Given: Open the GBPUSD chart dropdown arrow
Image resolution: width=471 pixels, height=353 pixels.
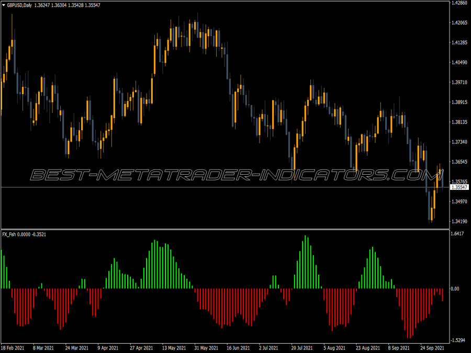Looking at the screenshot, I should point(4,5).
